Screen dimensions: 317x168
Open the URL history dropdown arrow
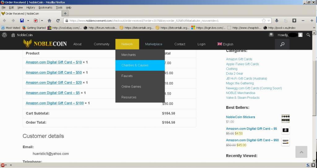pos(269,21)
